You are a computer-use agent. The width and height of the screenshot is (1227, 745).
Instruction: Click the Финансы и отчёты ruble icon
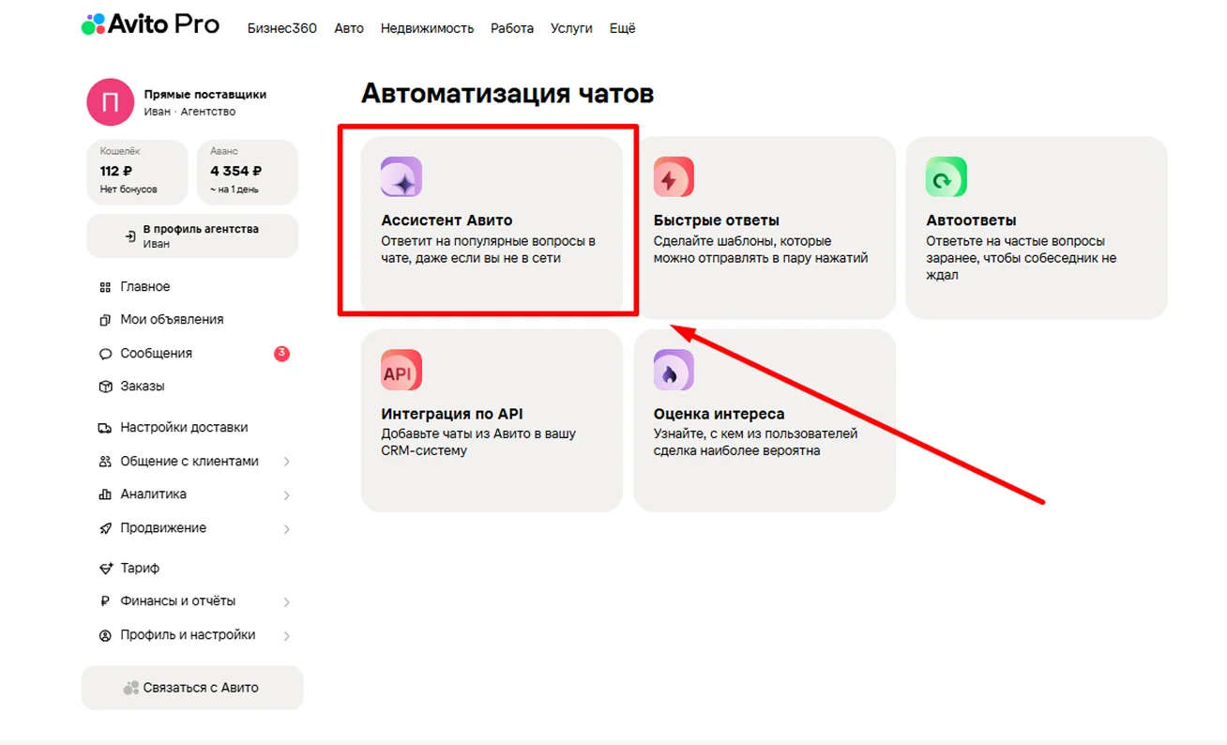coord(105,601)
